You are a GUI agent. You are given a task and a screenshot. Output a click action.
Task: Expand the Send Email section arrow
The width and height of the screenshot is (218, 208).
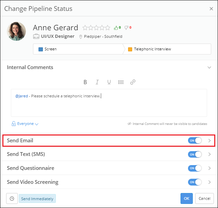tap(209, 141)
